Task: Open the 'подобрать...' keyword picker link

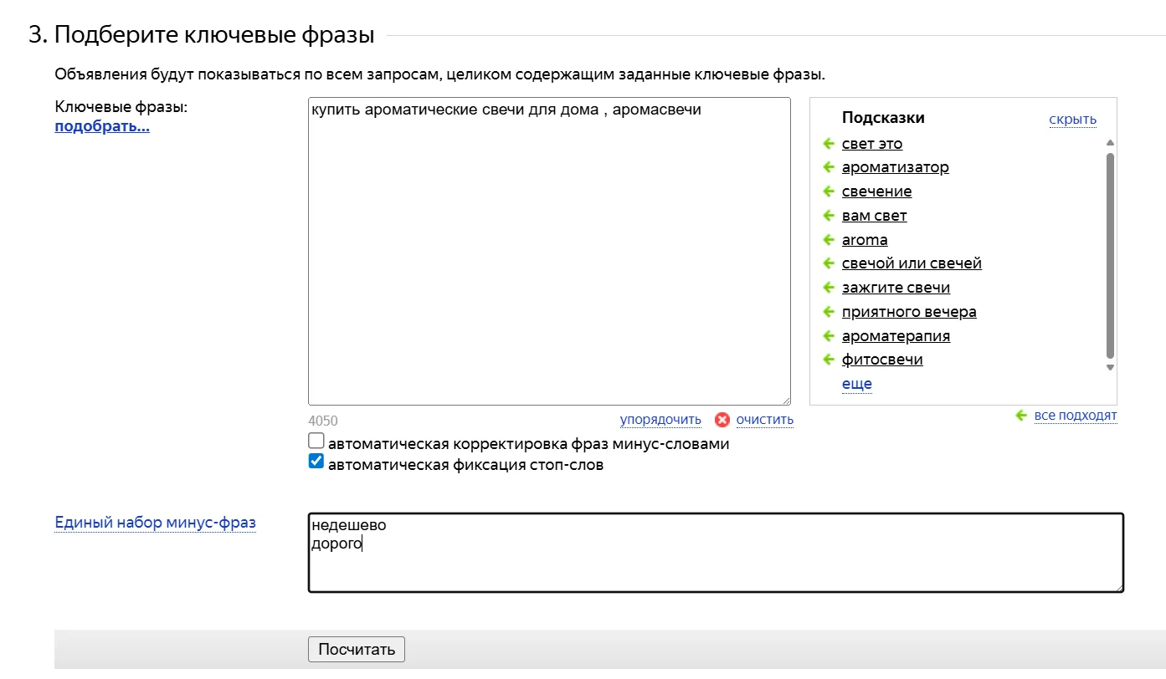Action: pos(102,127)
